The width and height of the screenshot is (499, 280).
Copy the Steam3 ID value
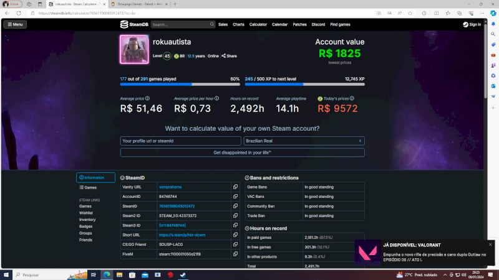pos(235,225)
